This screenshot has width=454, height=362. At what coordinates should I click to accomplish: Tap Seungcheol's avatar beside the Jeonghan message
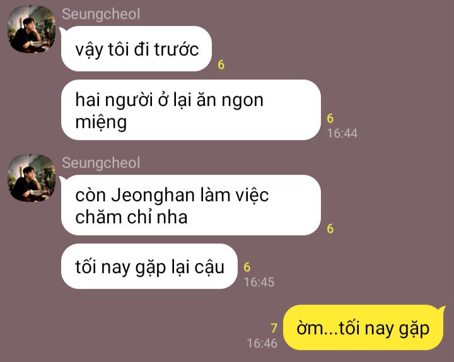coord(32,178)
